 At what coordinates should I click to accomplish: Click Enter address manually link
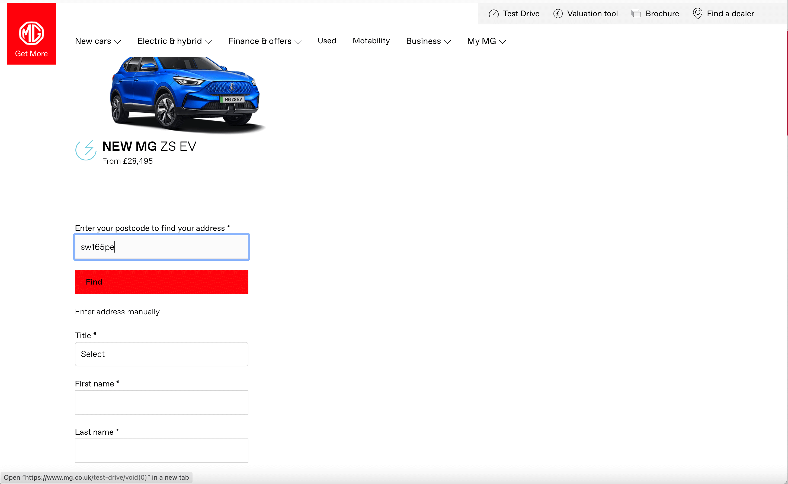[117, 312]
